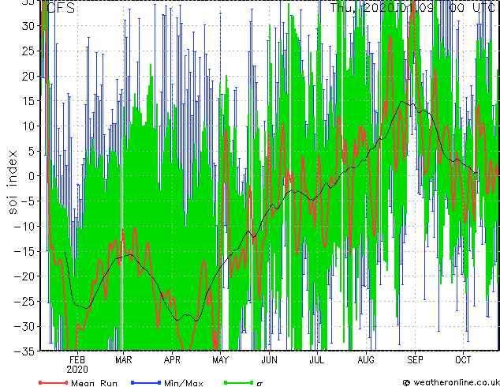Click the FEB x-axis label

point(77,360)
